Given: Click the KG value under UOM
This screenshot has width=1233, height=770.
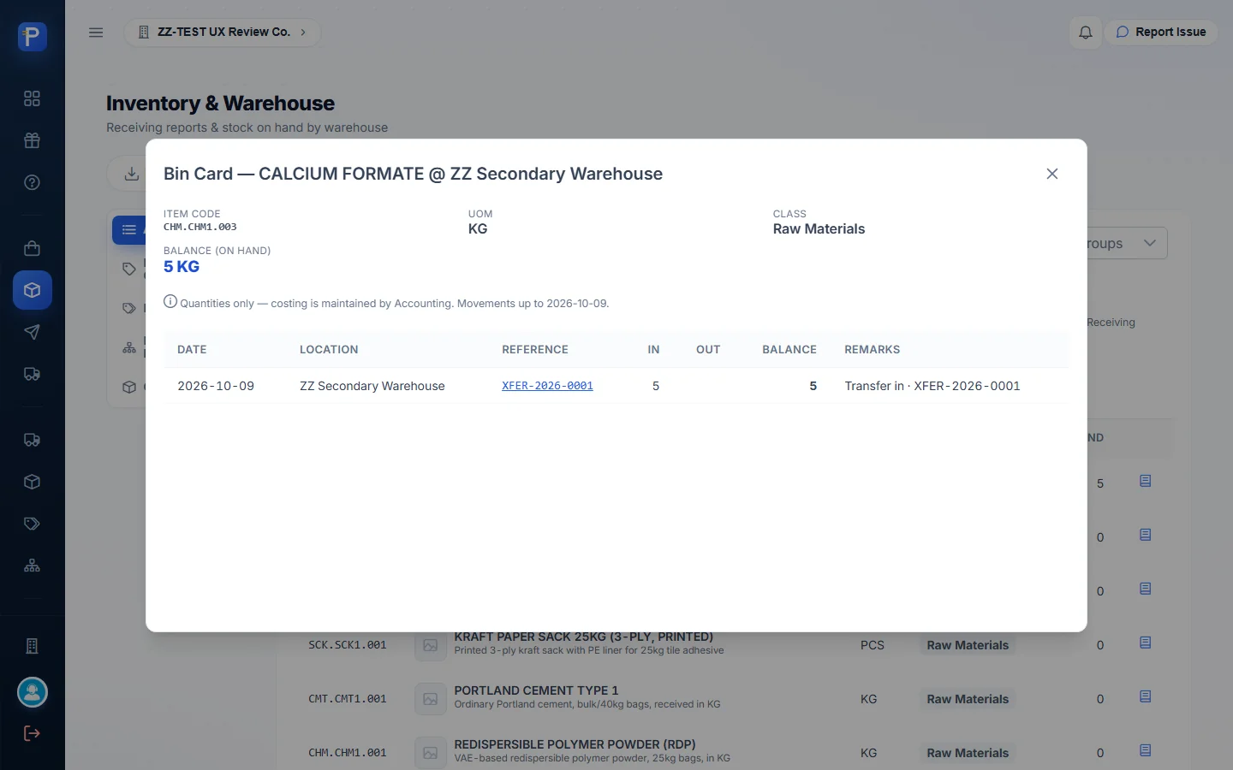Looking at the screenshot, I should coord(478,228).
